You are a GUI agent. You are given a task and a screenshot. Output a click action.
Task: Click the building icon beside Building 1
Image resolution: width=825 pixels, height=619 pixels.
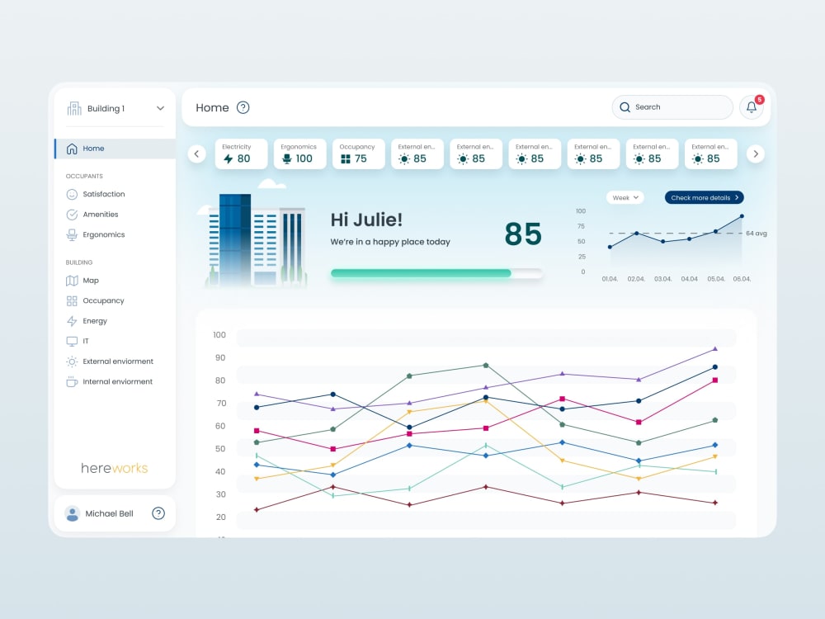click(74, 108)
